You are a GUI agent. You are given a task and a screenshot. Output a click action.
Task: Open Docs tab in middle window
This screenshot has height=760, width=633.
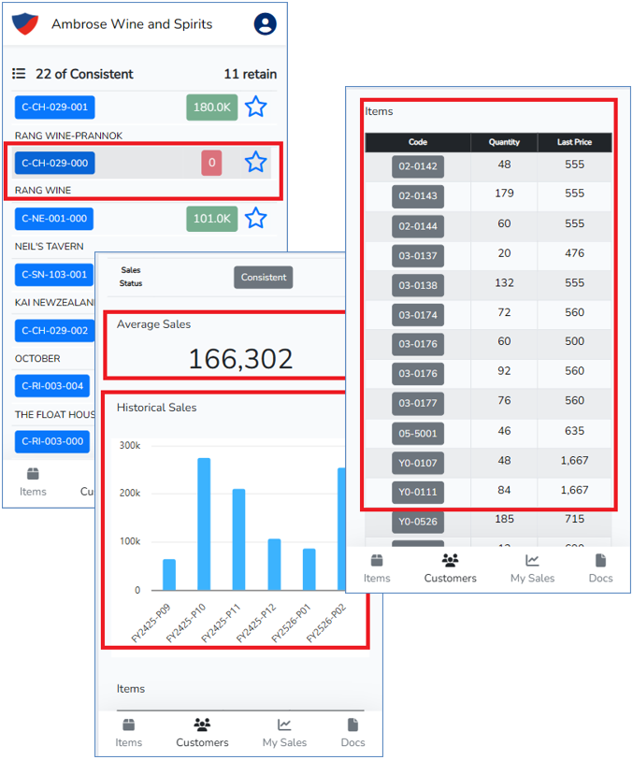(x=352, y=733)
